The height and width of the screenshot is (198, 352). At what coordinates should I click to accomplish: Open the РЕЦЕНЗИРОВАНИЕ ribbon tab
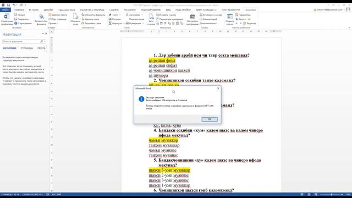150,10
